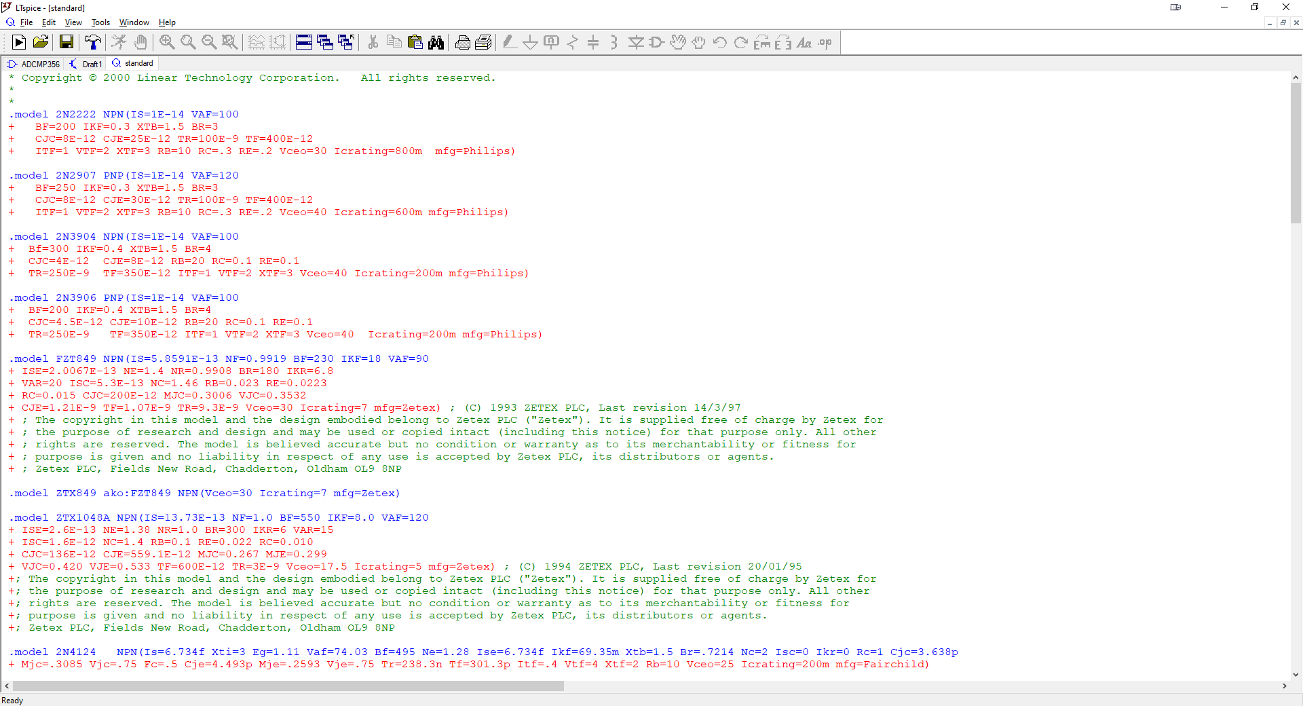Screen dimensions: 1303x706
Task: Click the Cascade Windows icon
Action: [x=325, y=42]
